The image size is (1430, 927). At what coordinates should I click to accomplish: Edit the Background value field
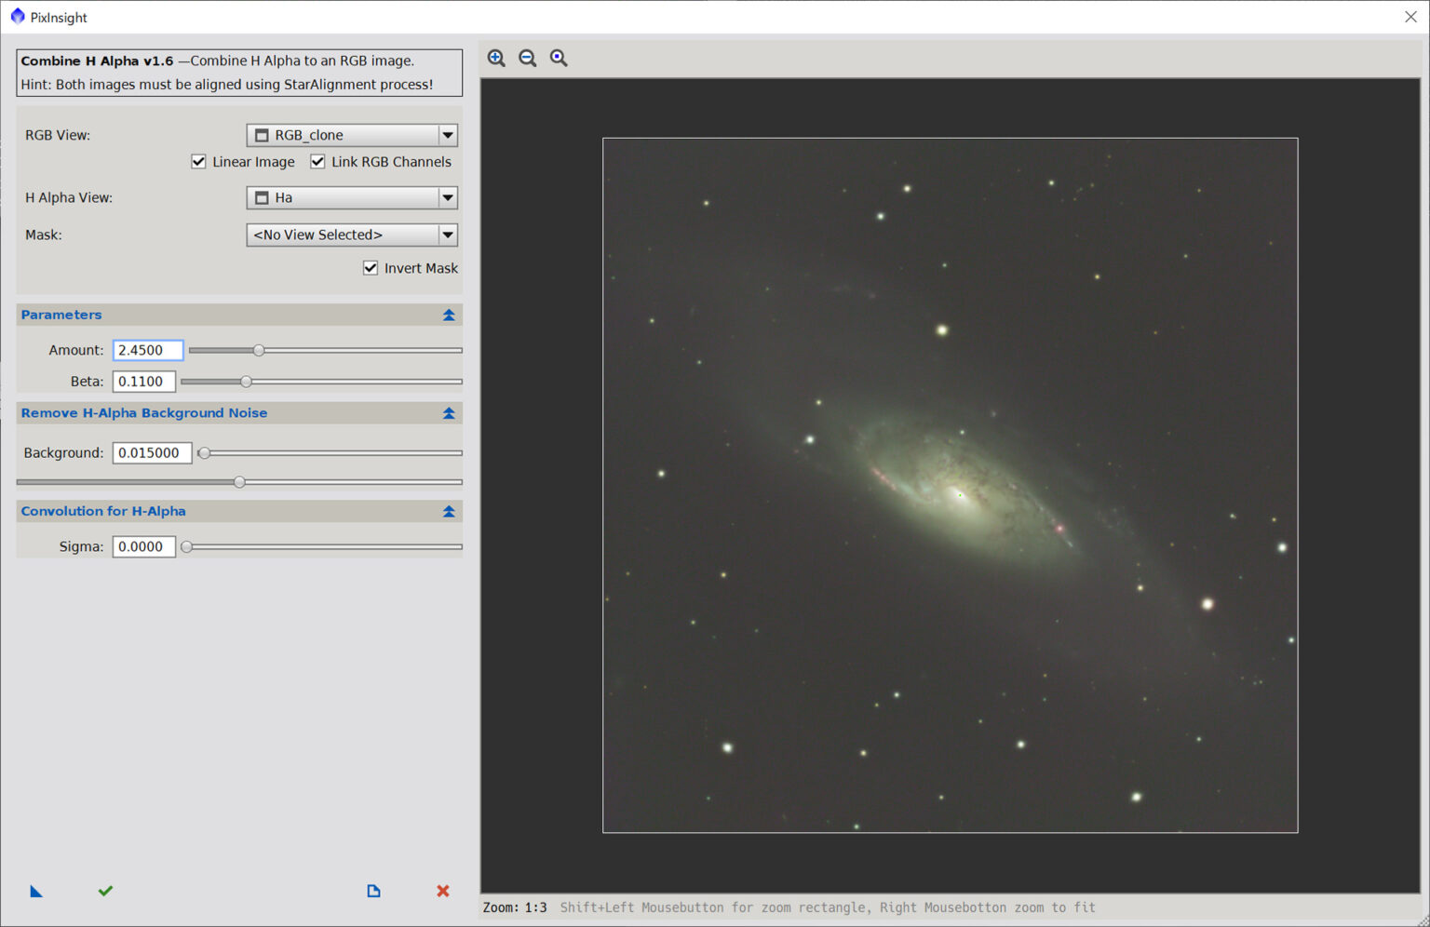tap(152, 452)
